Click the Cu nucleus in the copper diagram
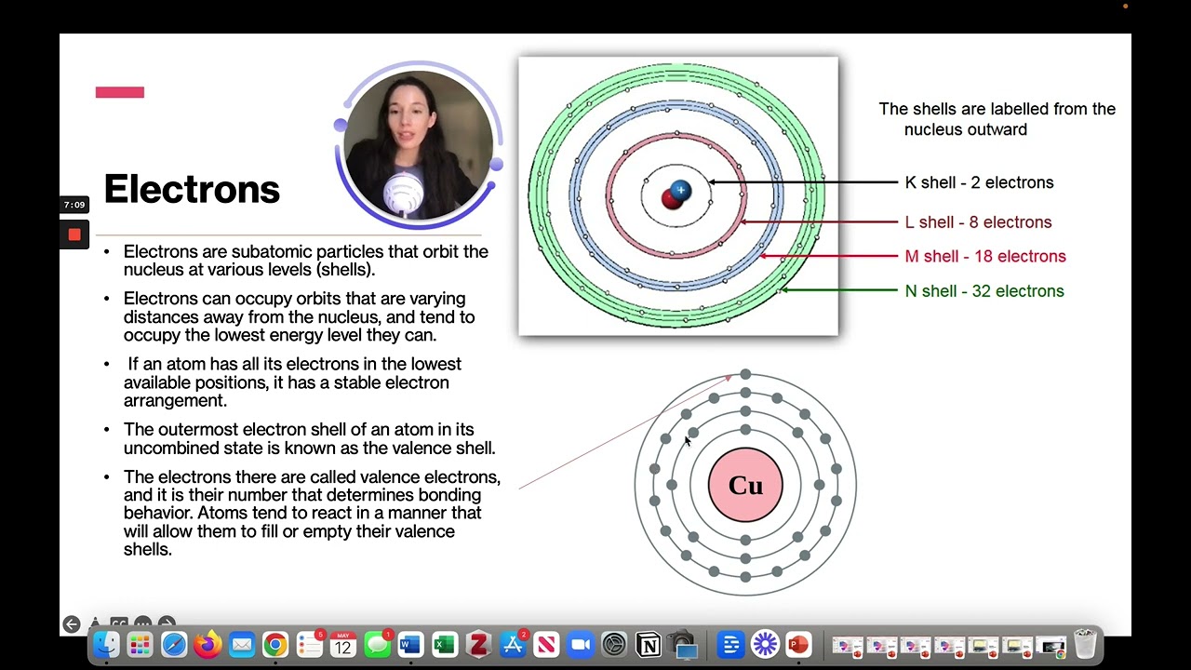This screenshot has height=670, width=1191. 745,485
